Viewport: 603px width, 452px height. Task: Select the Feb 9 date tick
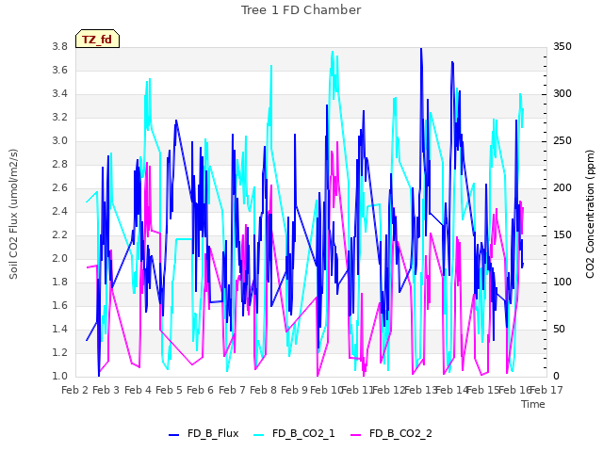[294, 390]
